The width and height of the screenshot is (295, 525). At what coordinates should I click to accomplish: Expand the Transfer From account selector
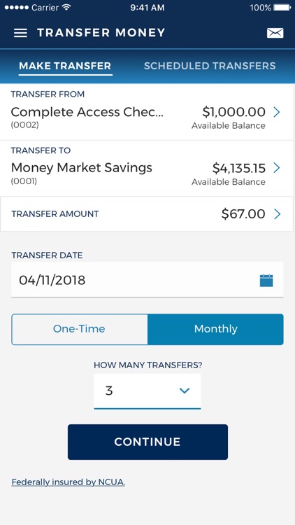(x=147, y=112)
